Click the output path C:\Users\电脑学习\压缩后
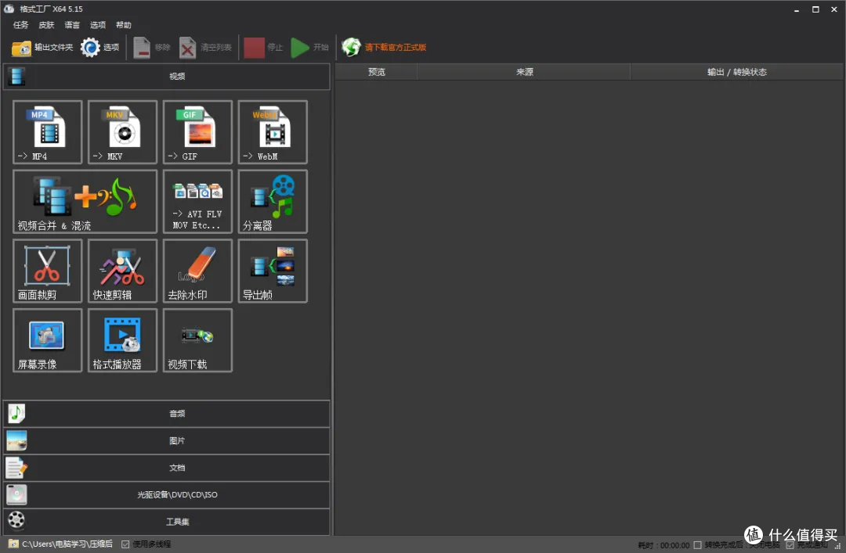 pyautogui.click(x=67, y=544)
